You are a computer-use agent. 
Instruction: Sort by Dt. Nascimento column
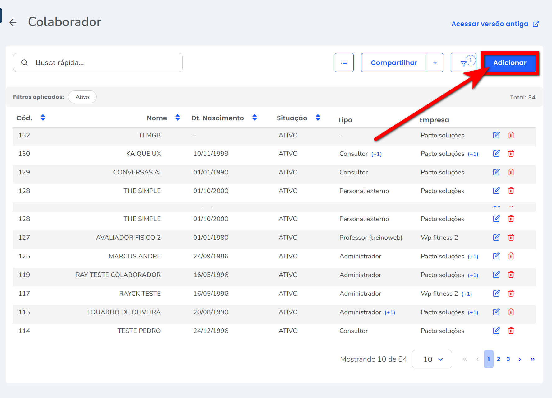pyautogui.click(x=255, y=118)
